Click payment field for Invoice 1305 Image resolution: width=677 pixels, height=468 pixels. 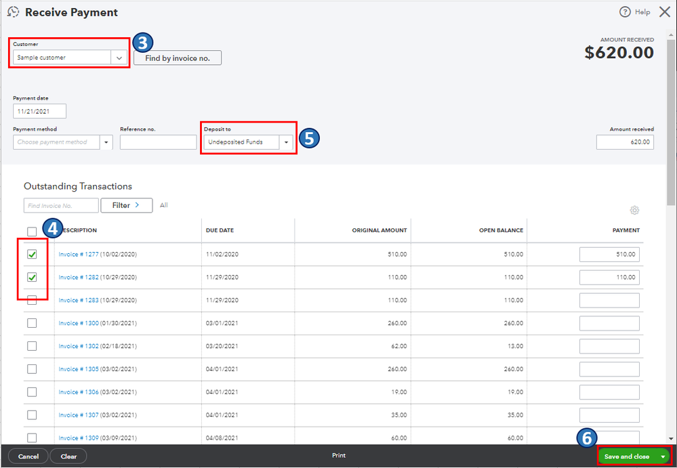pyautogui.click(x=609, y=369)
